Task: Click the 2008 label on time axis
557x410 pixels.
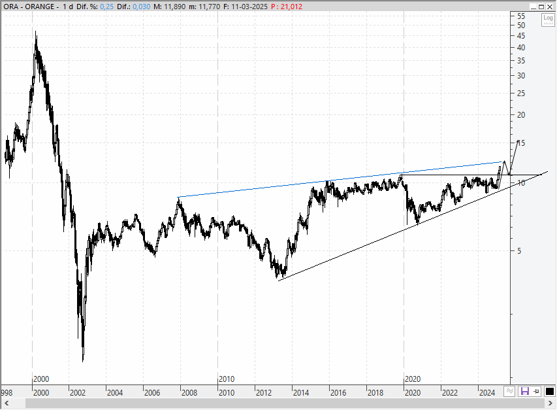Action: [x=189, y=393]
